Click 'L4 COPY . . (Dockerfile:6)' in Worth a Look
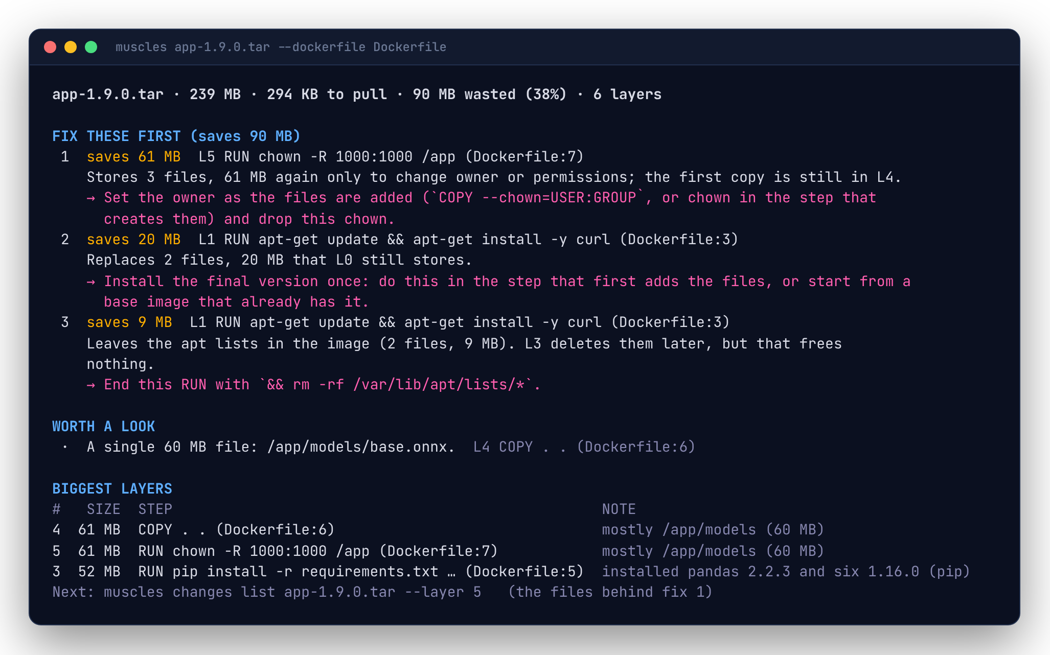 click(584, 447)
